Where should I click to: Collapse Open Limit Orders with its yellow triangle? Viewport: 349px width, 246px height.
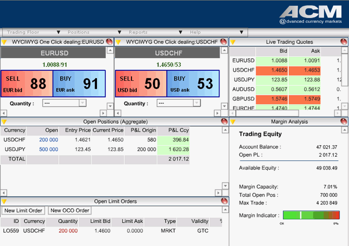pos(4,202)
